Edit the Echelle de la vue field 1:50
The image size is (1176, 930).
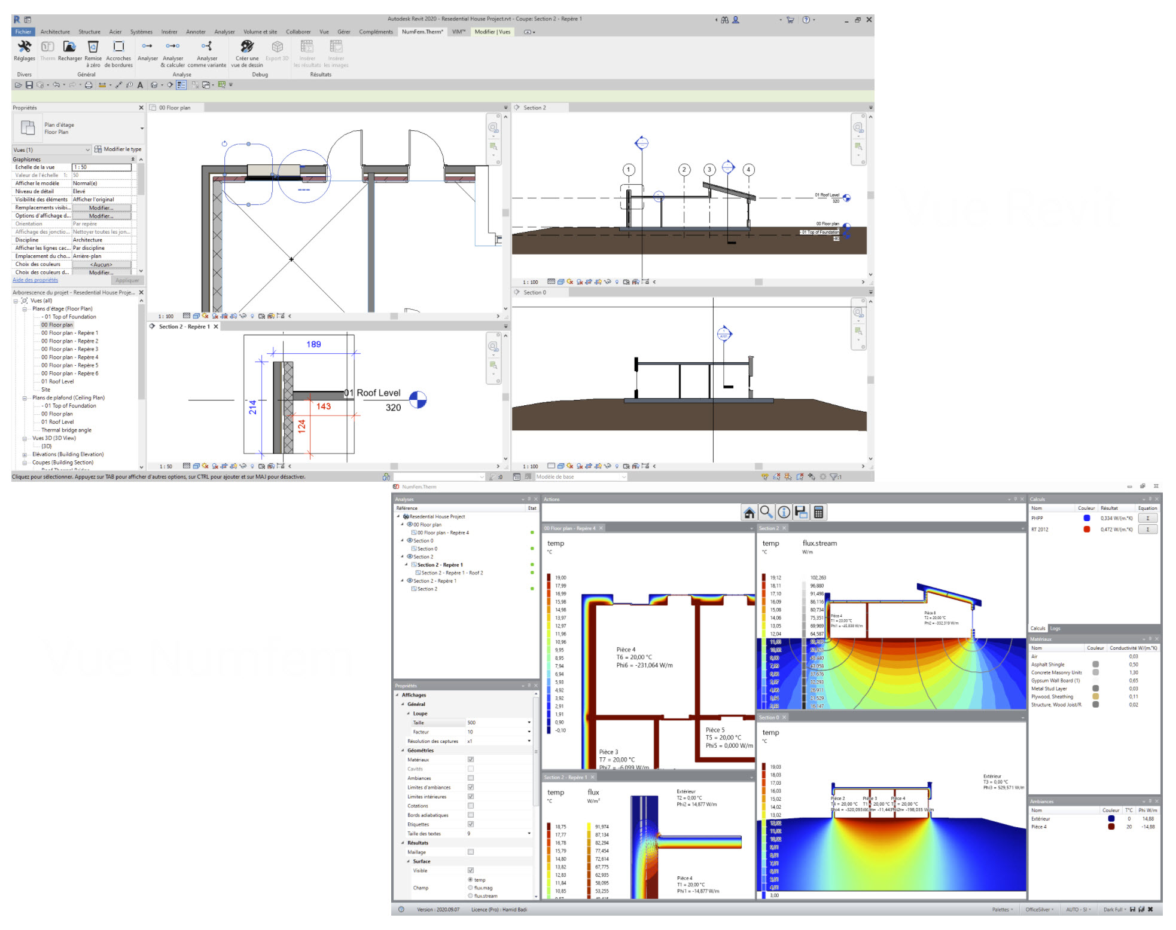pos(102,167)
